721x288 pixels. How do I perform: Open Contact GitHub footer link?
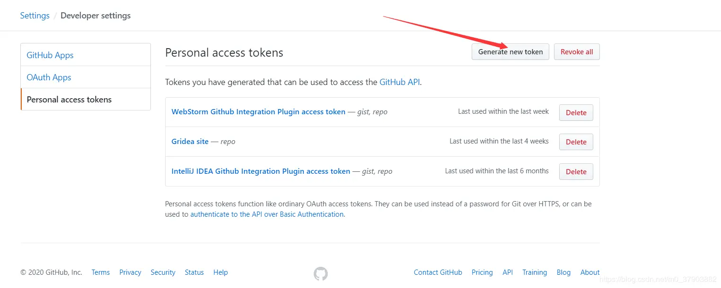tap(438, 272)
